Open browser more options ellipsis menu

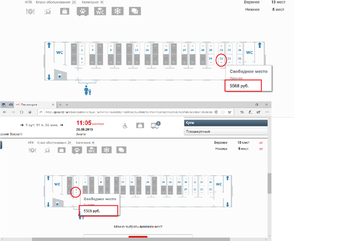tap(267, 112)
